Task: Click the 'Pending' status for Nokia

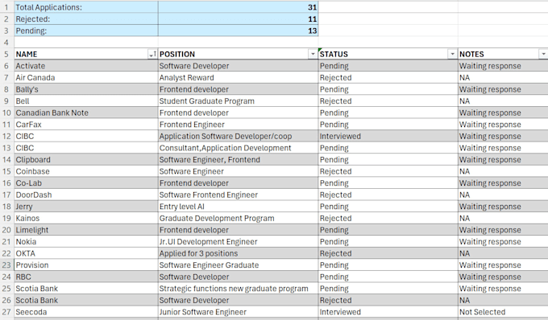Action: click(x=388, y=241)
